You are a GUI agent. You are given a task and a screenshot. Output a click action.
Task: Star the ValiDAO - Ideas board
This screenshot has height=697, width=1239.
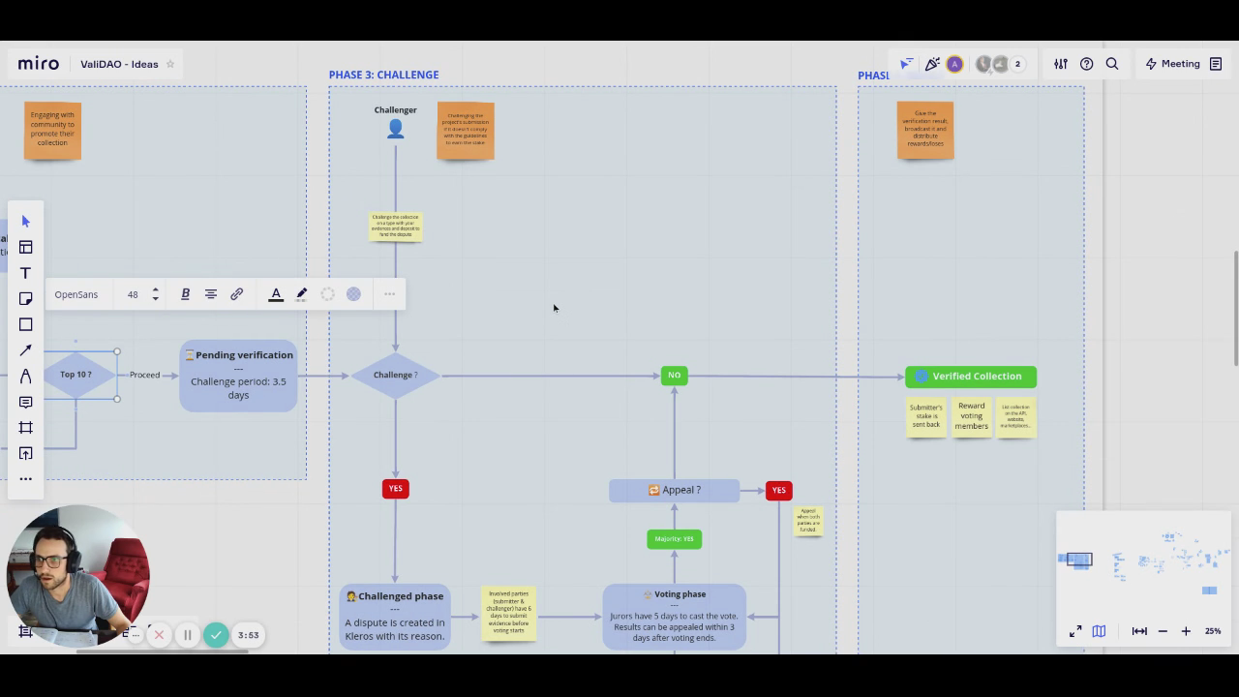click(x=170, y=64)
